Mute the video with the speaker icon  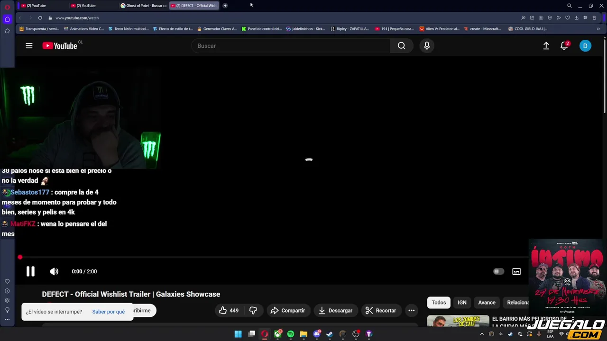(54, 271)
